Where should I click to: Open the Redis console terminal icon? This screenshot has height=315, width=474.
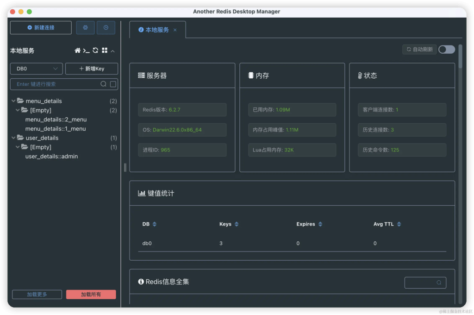pos(87,50)
